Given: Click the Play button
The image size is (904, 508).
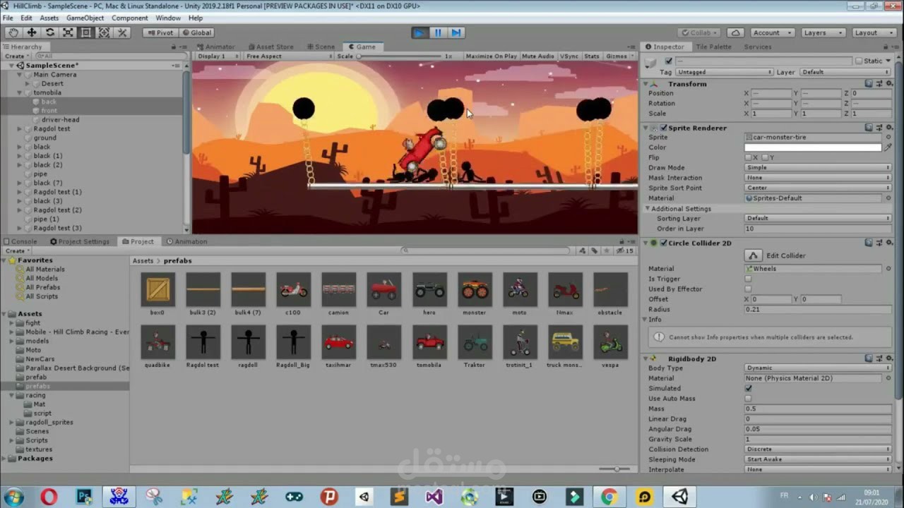Looking at the screenshot, I should pyautogui.click(x=420, y=32).
